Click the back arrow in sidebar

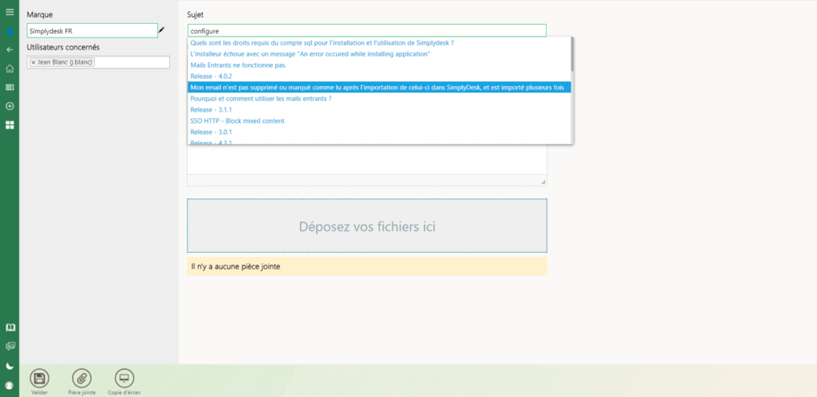(x=10, y=49)
